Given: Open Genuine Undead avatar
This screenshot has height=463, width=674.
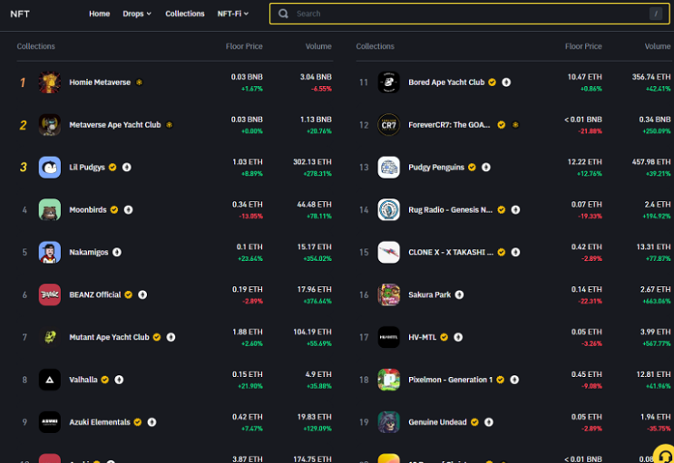Looking at the screenshot, I should pos(388,422).
